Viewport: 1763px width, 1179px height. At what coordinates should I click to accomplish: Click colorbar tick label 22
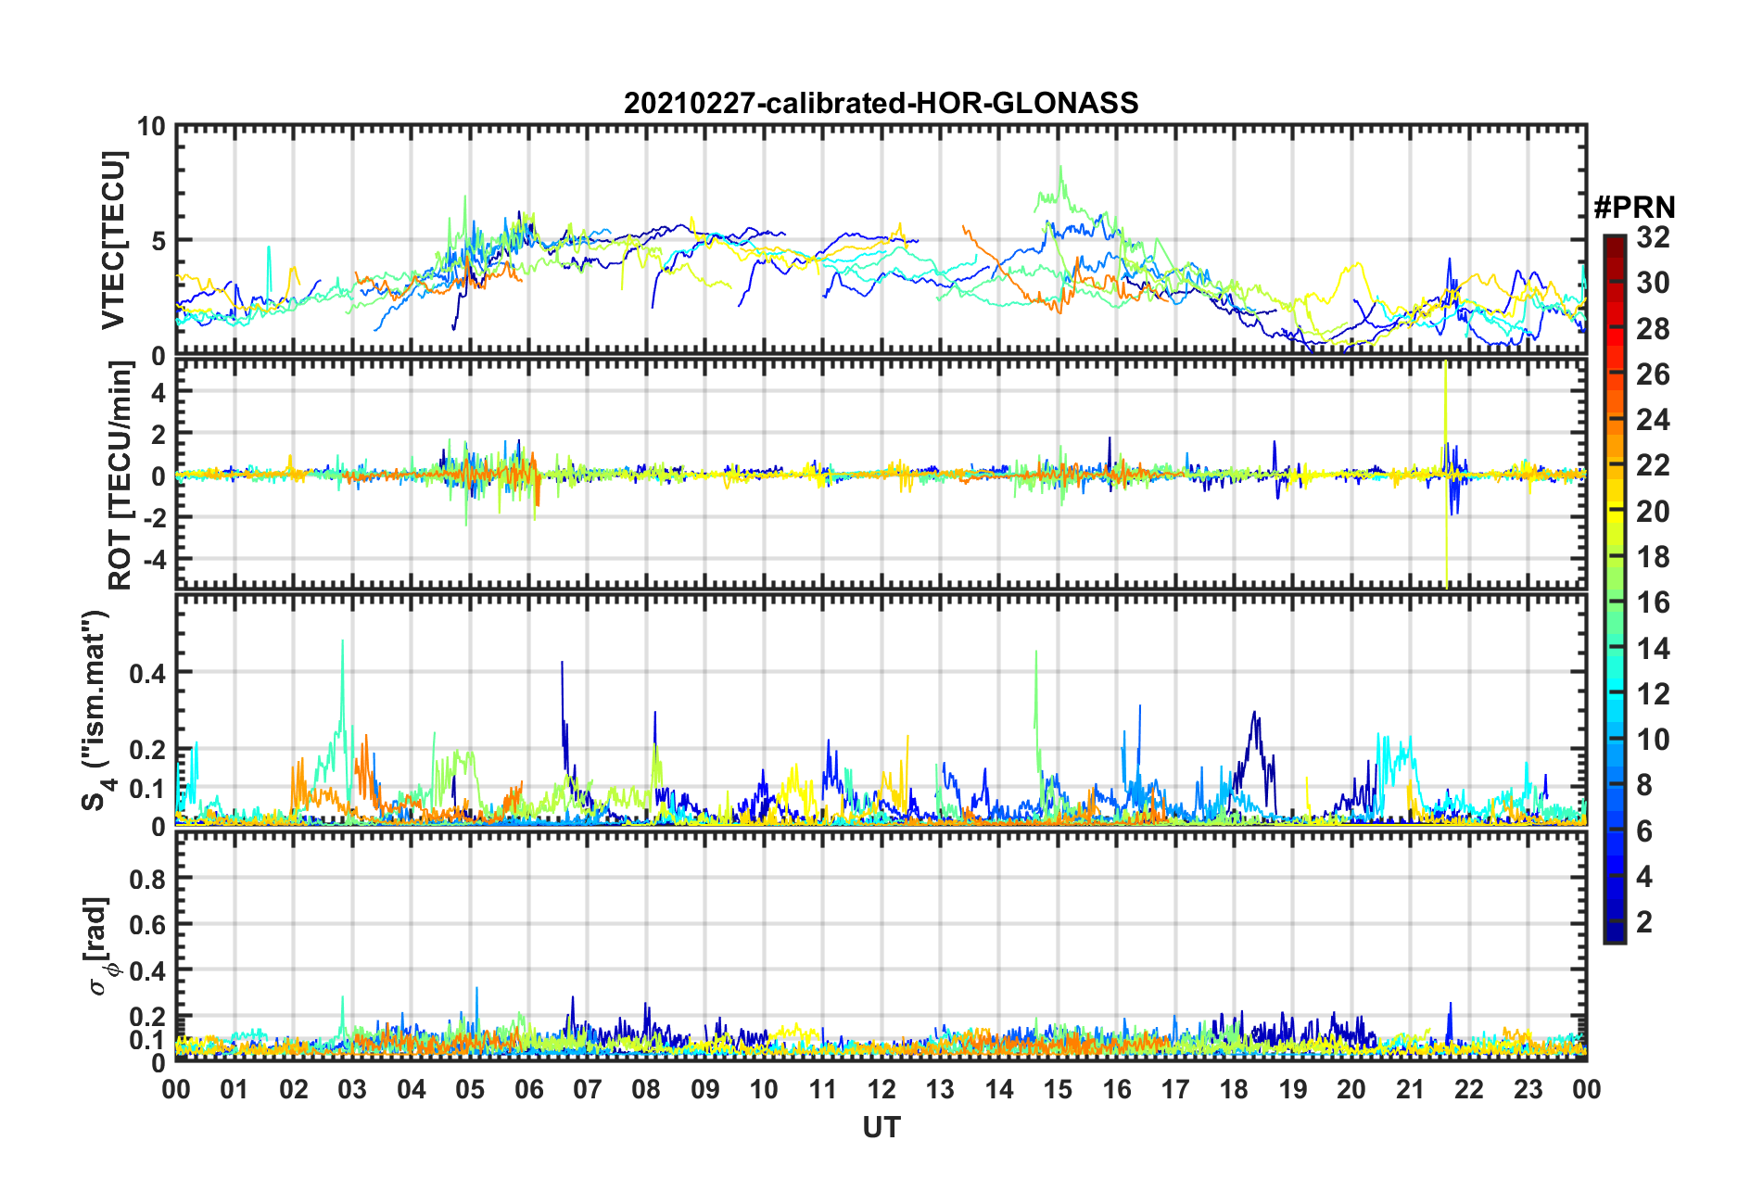(1653, 465)
